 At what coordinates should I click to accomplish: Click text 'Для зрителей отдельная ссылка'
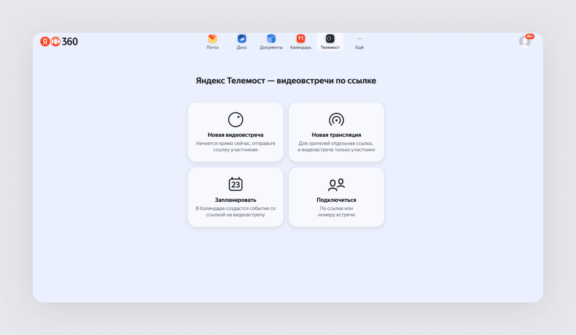336,143
